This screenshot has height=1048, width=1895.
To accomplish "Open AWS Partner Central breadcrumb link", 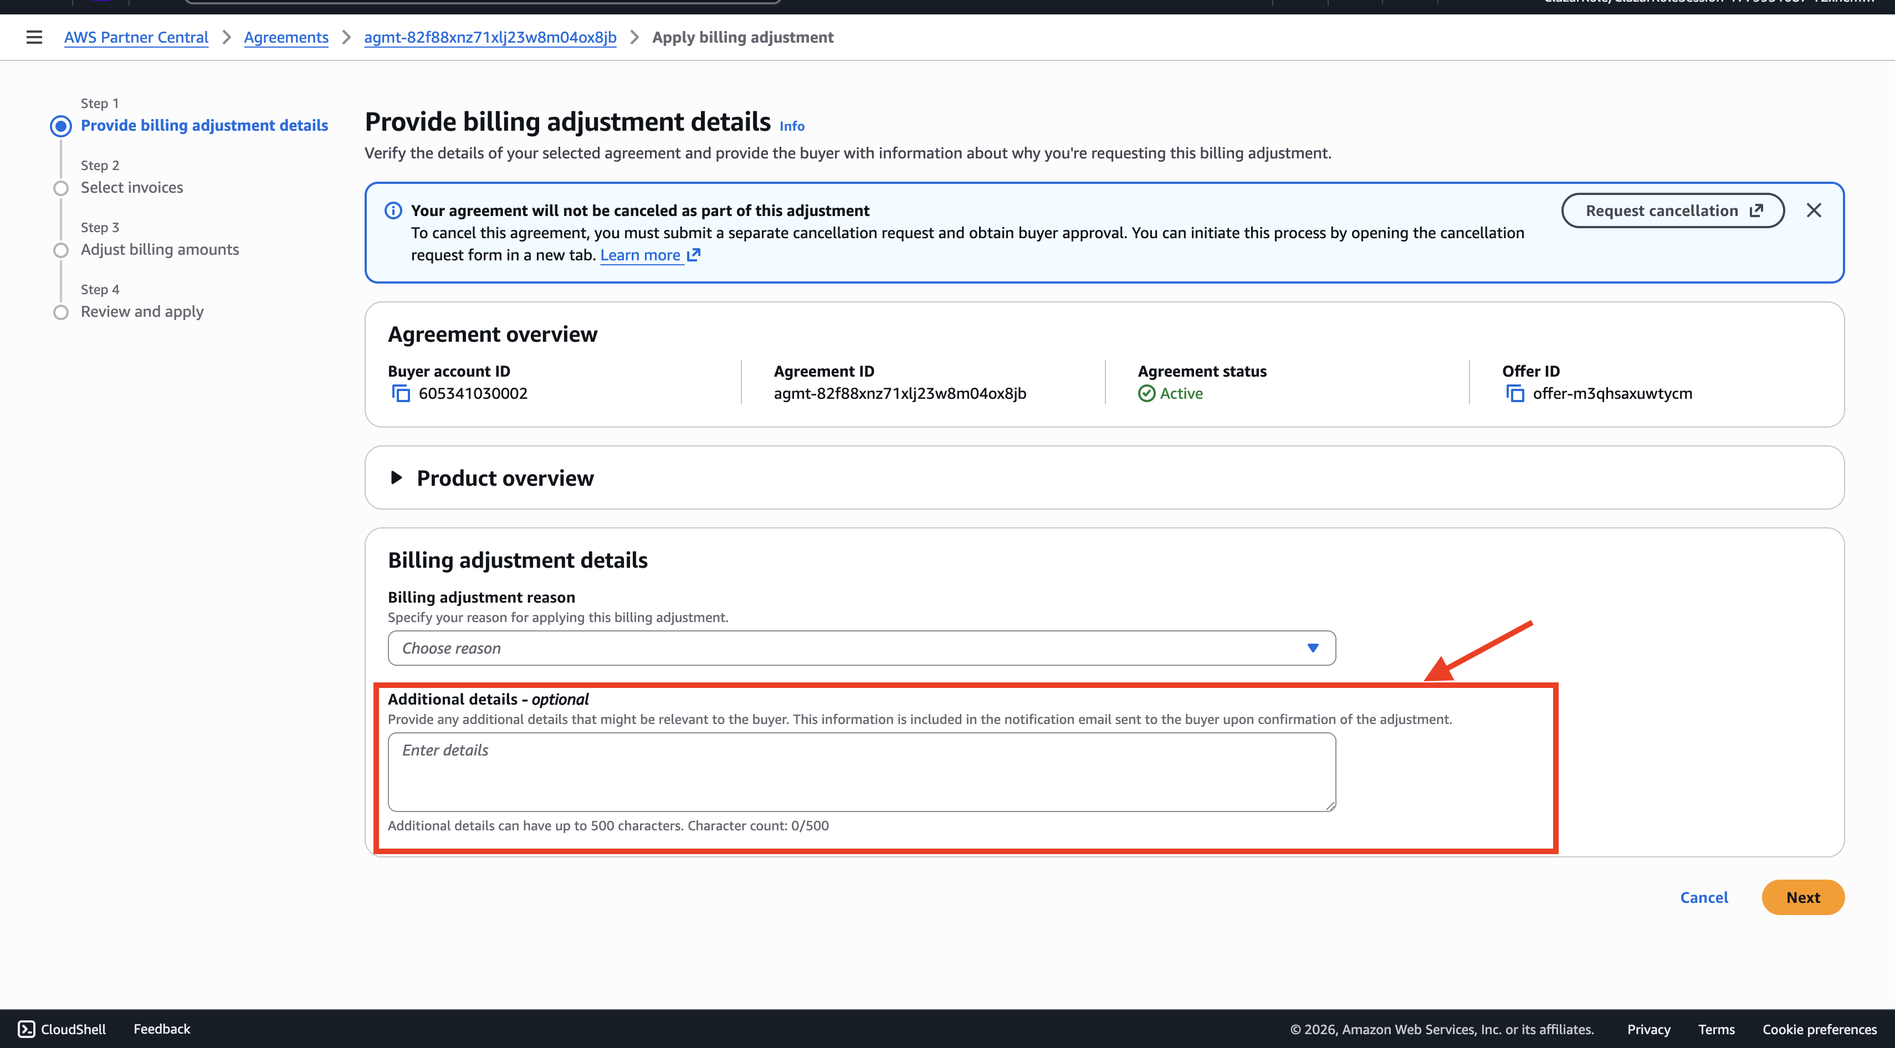I will pyautogui.click(x=136, y=37).
